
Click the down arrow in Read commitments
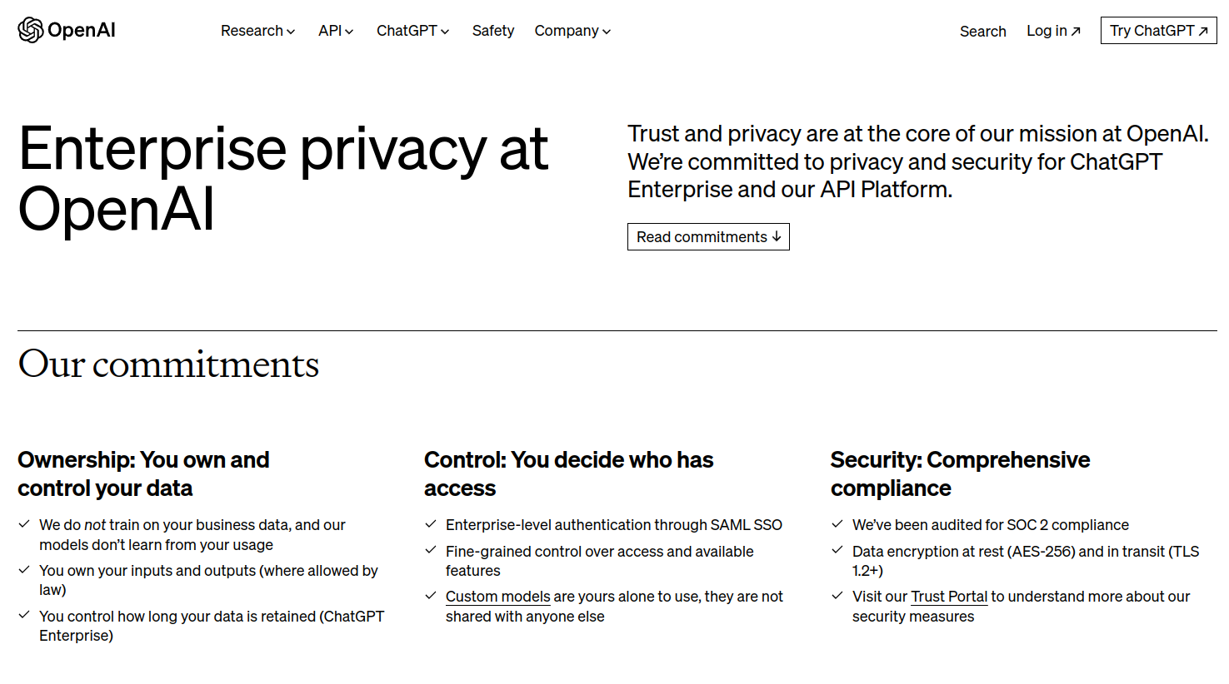[777, 237]
